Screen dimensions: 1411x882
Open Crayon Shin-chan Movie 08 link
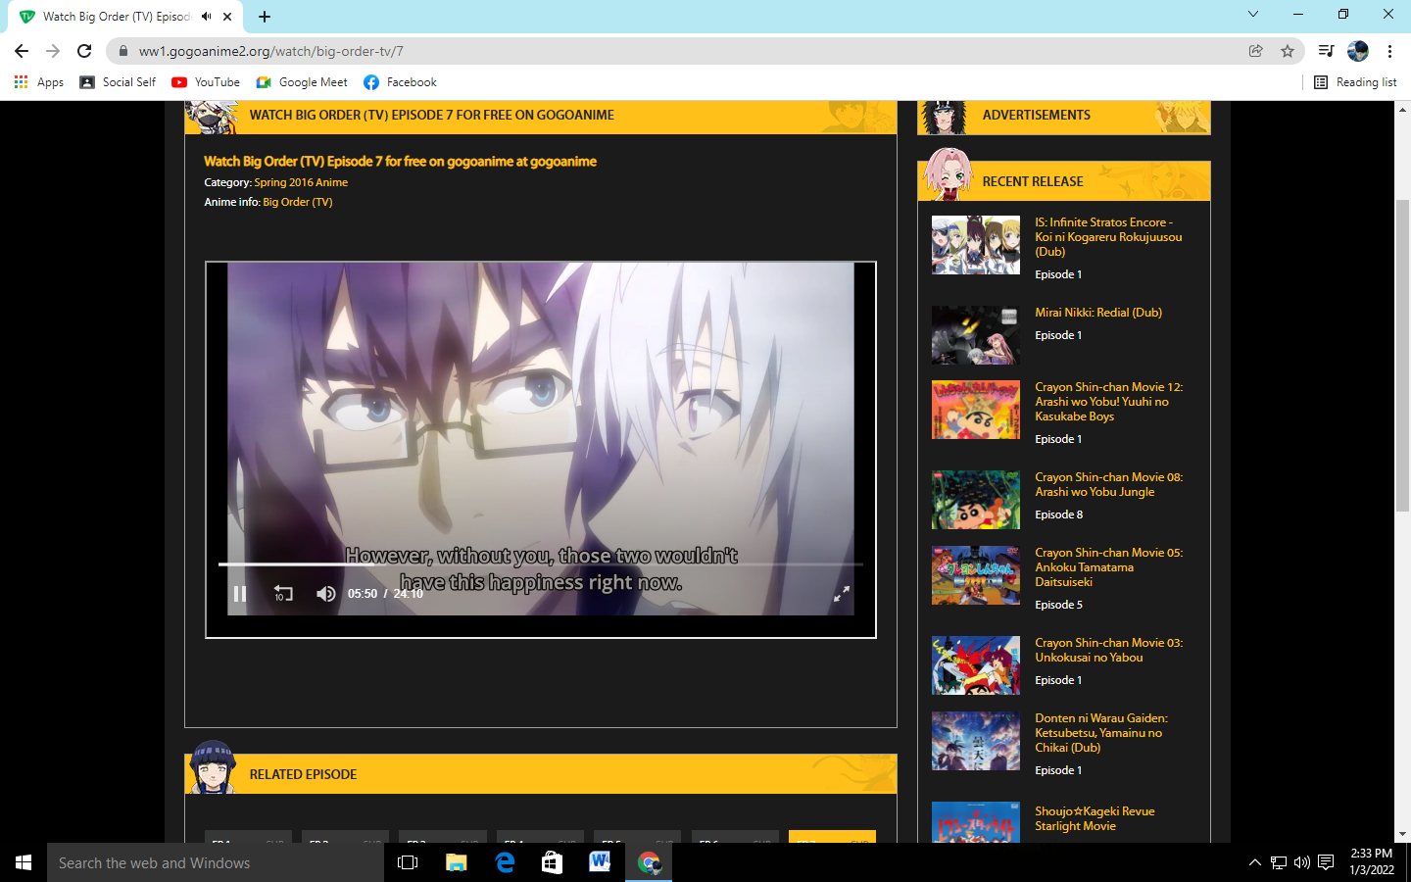pyautogui.click(x=1108, y=485)
